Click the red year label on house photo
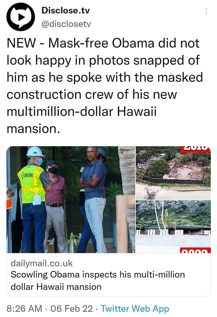This screenshot has height=317, width=217. (195, 251)
